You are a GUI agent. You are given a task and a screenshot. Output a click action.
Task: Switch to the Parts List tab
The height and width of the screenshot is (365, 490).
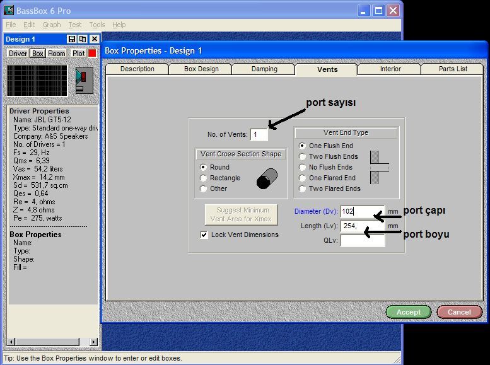(453, 69)
